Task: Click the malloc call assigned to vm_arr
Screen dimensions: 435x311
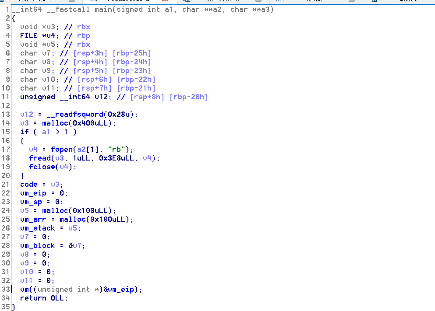Action: tap(96, 219)
